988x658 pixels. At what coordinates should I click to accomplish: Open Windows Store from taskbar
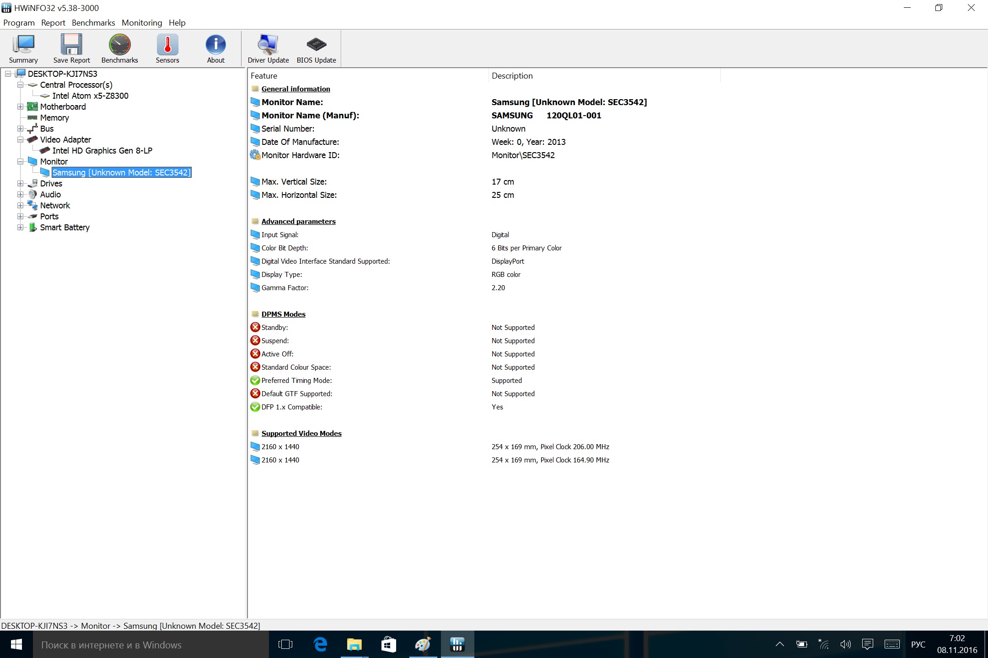[388, 644]
